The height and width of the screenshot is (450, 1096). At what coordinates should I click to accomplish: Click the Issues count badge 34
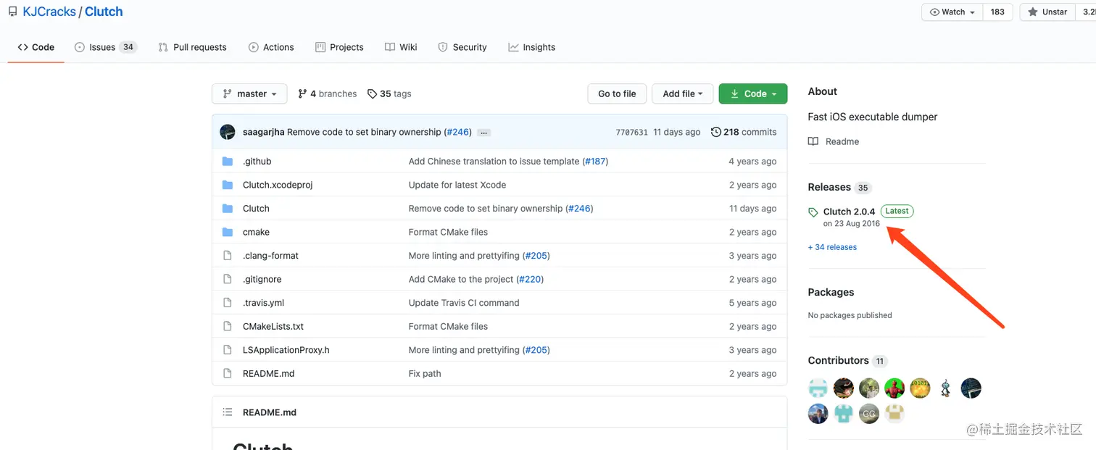coord(128,47)
